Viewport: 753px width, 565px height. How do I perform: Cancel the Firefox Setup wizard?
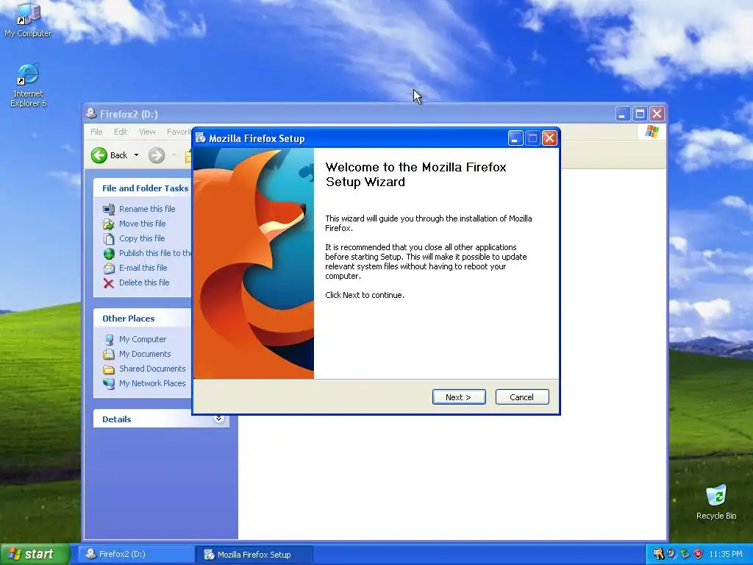(522, 397)
